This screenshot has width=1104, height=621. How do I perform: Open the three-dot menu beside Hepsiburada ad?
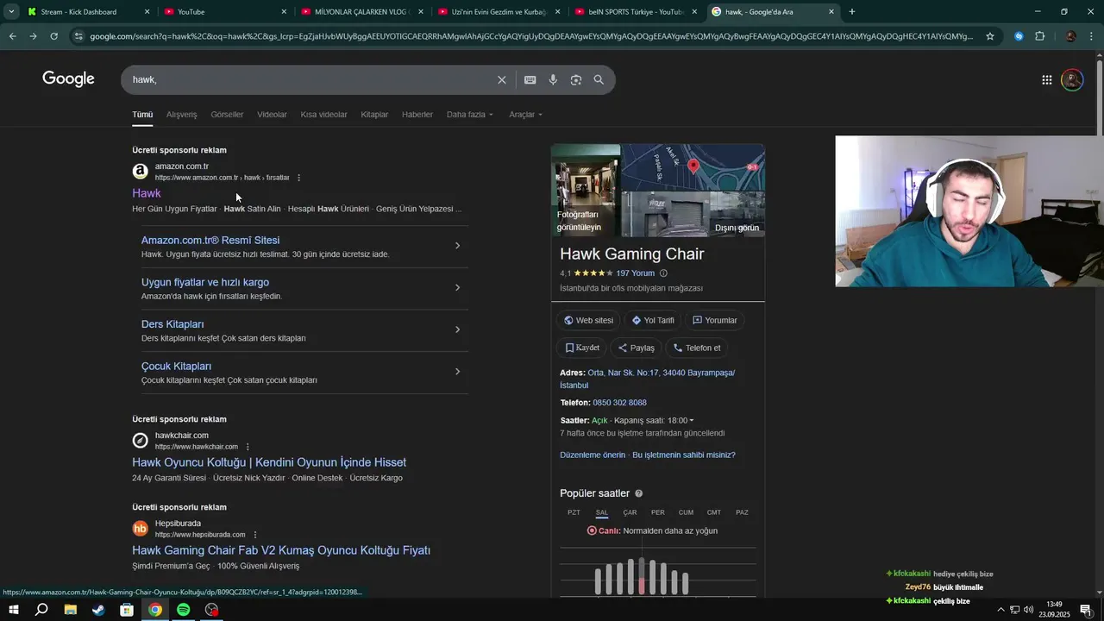point(255,535)
